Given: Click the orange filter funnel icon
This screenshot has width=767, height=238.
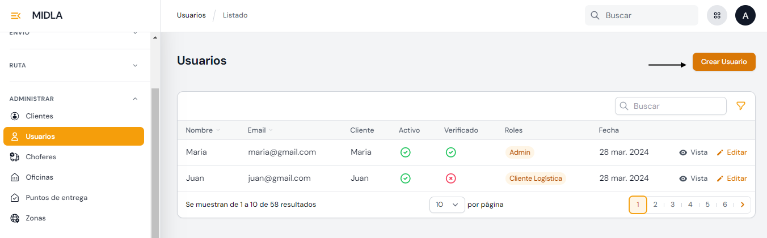Looking at the screenshot, I should [740, 106].
